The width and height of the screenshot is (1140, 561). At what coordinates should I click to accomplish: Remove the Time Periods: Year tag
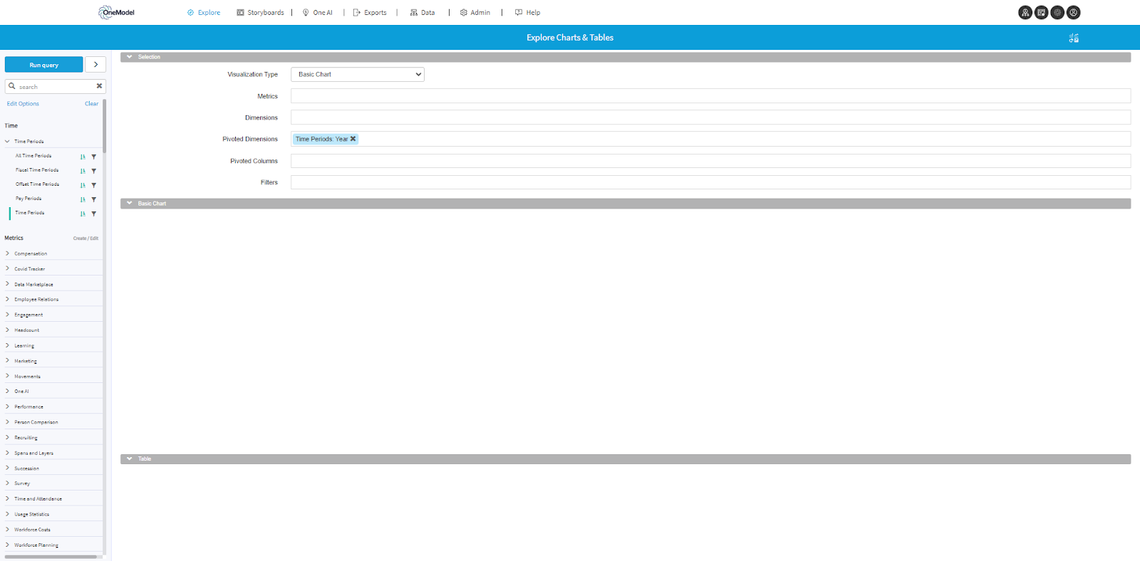coord(353,139)
